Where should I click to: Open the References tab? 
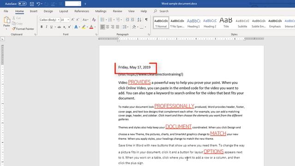82,11
